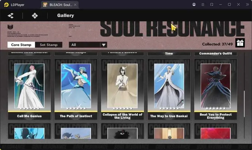
Task: Open the Call Me Genius stamp card
Action: coord(29,89)
